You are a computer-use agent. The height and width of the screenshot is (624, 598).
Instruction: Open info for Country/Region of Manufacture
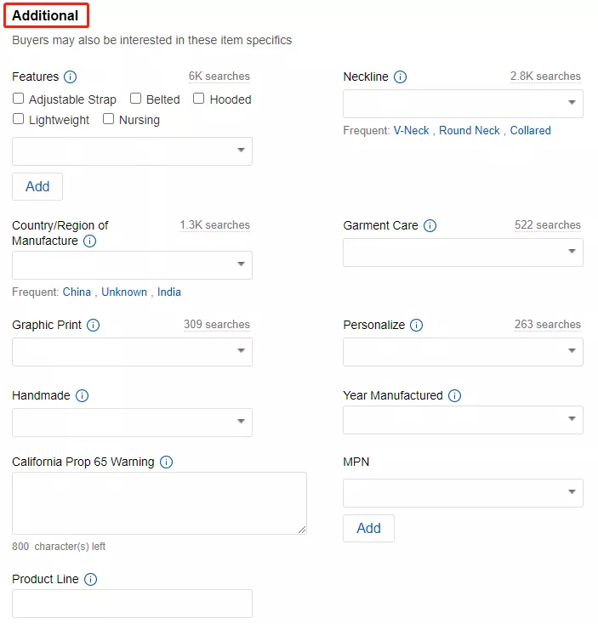point(90,241)
